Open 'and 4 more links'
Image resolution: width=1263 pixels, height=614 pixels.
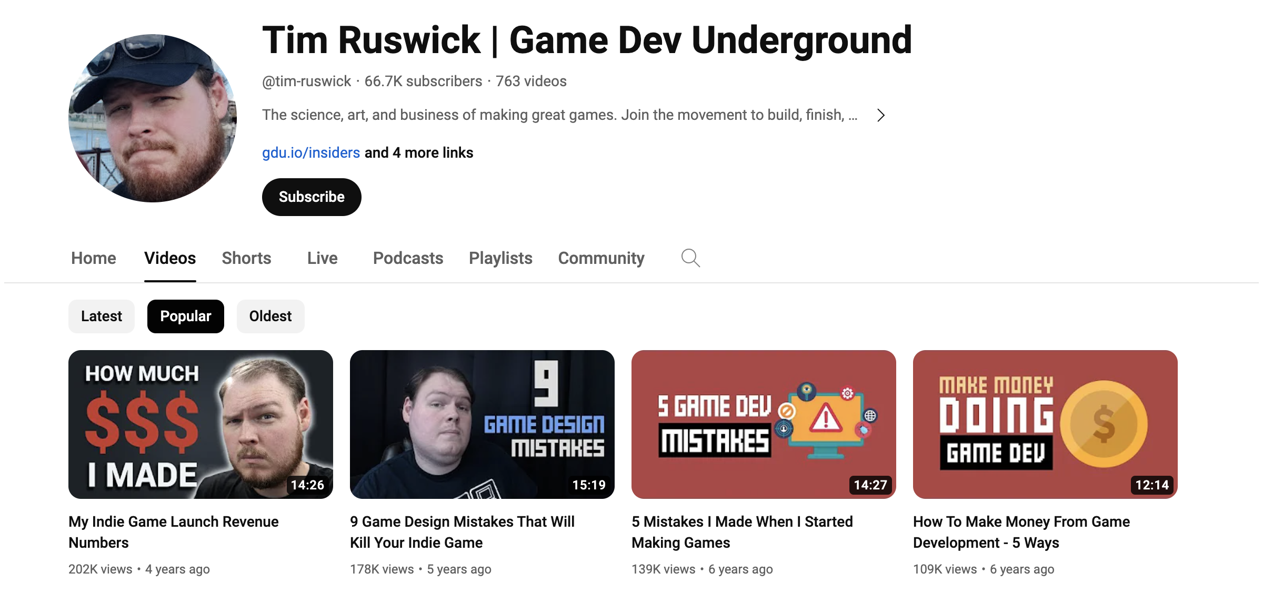[x=418, y=152]
